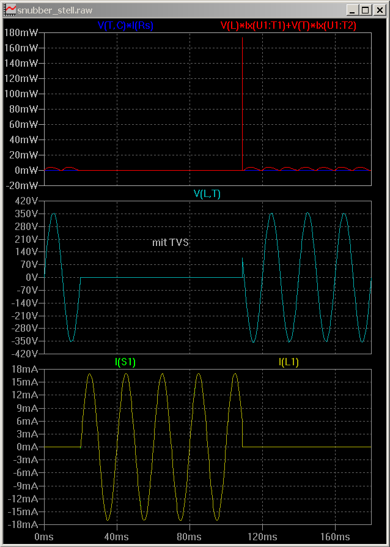Click the 210V voltage axis label
Screen dimensions: 390x547
click(26, 239)
